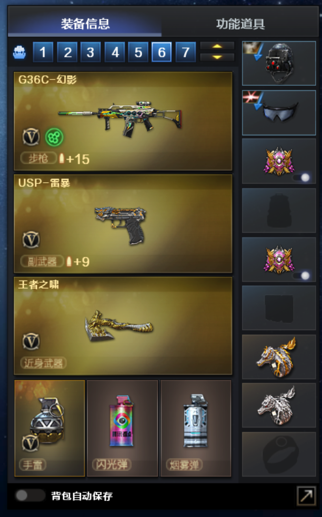Select backpack number 3
This screenshot has height=517, width=322.
pyautogui.click(x=90, y=52)
